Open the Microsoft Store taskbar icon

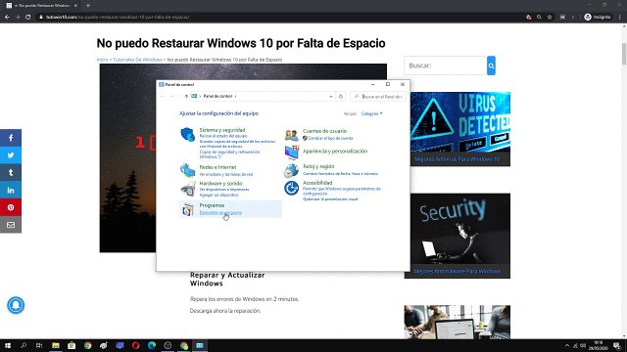[72, 345]
